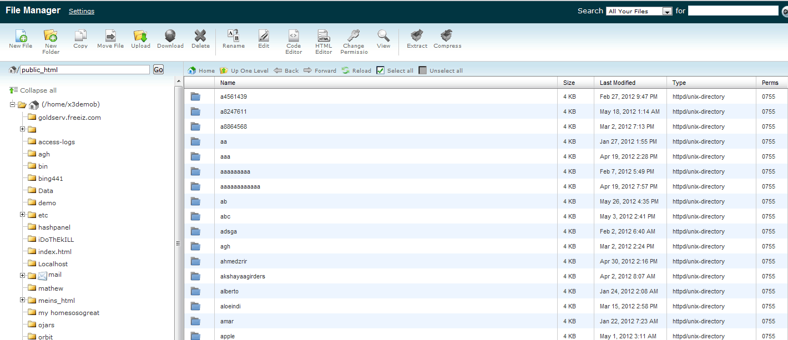The height and width of the screenshot is (340, 788).
Task: Click the Change Permissions icon
Action: click(353, 37)
